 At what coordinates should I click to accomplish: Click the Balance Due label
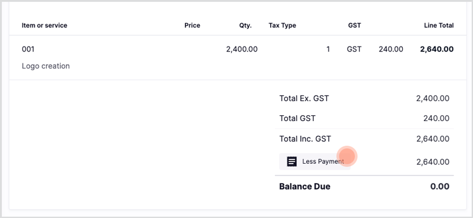[x=304, y=186]
